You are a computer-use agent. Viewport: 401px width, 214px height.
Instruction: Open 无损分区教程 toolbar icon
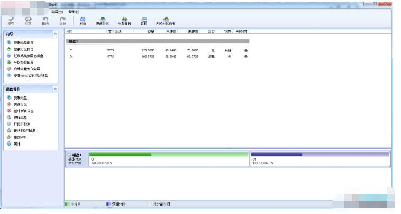tap(166, 21)
